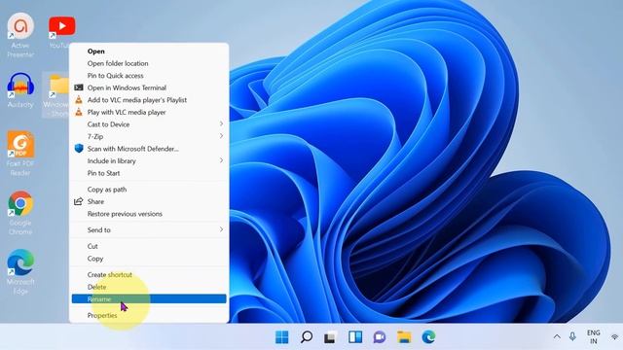Open the Wi-Fi network tray icon
Screen dimensions: 623x350
pyautogui.click(x=615, y=337)
